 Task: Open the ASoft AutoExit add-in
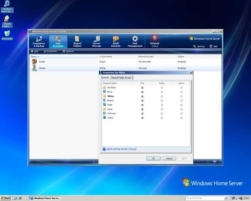pyautogui.click(x=116, y=41)
